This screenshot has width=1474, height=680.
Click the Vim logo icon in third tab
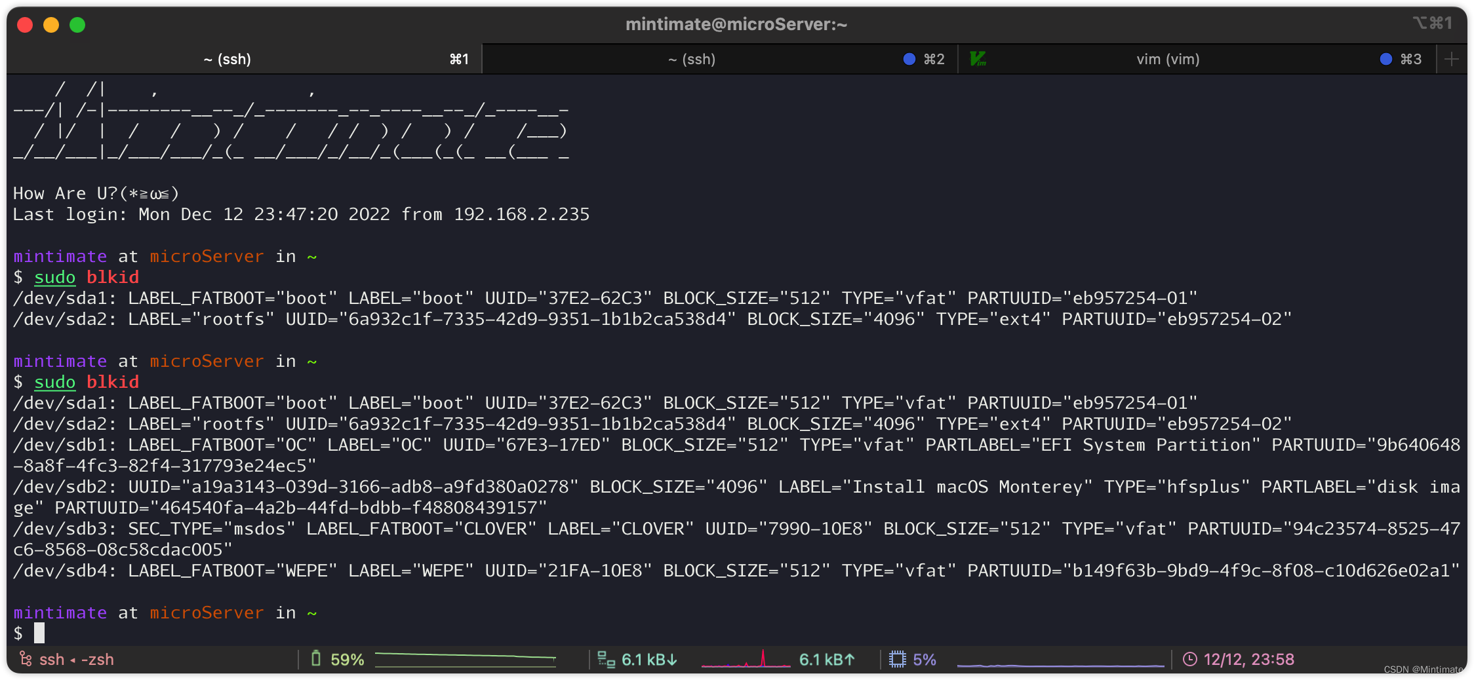point(978,59)
